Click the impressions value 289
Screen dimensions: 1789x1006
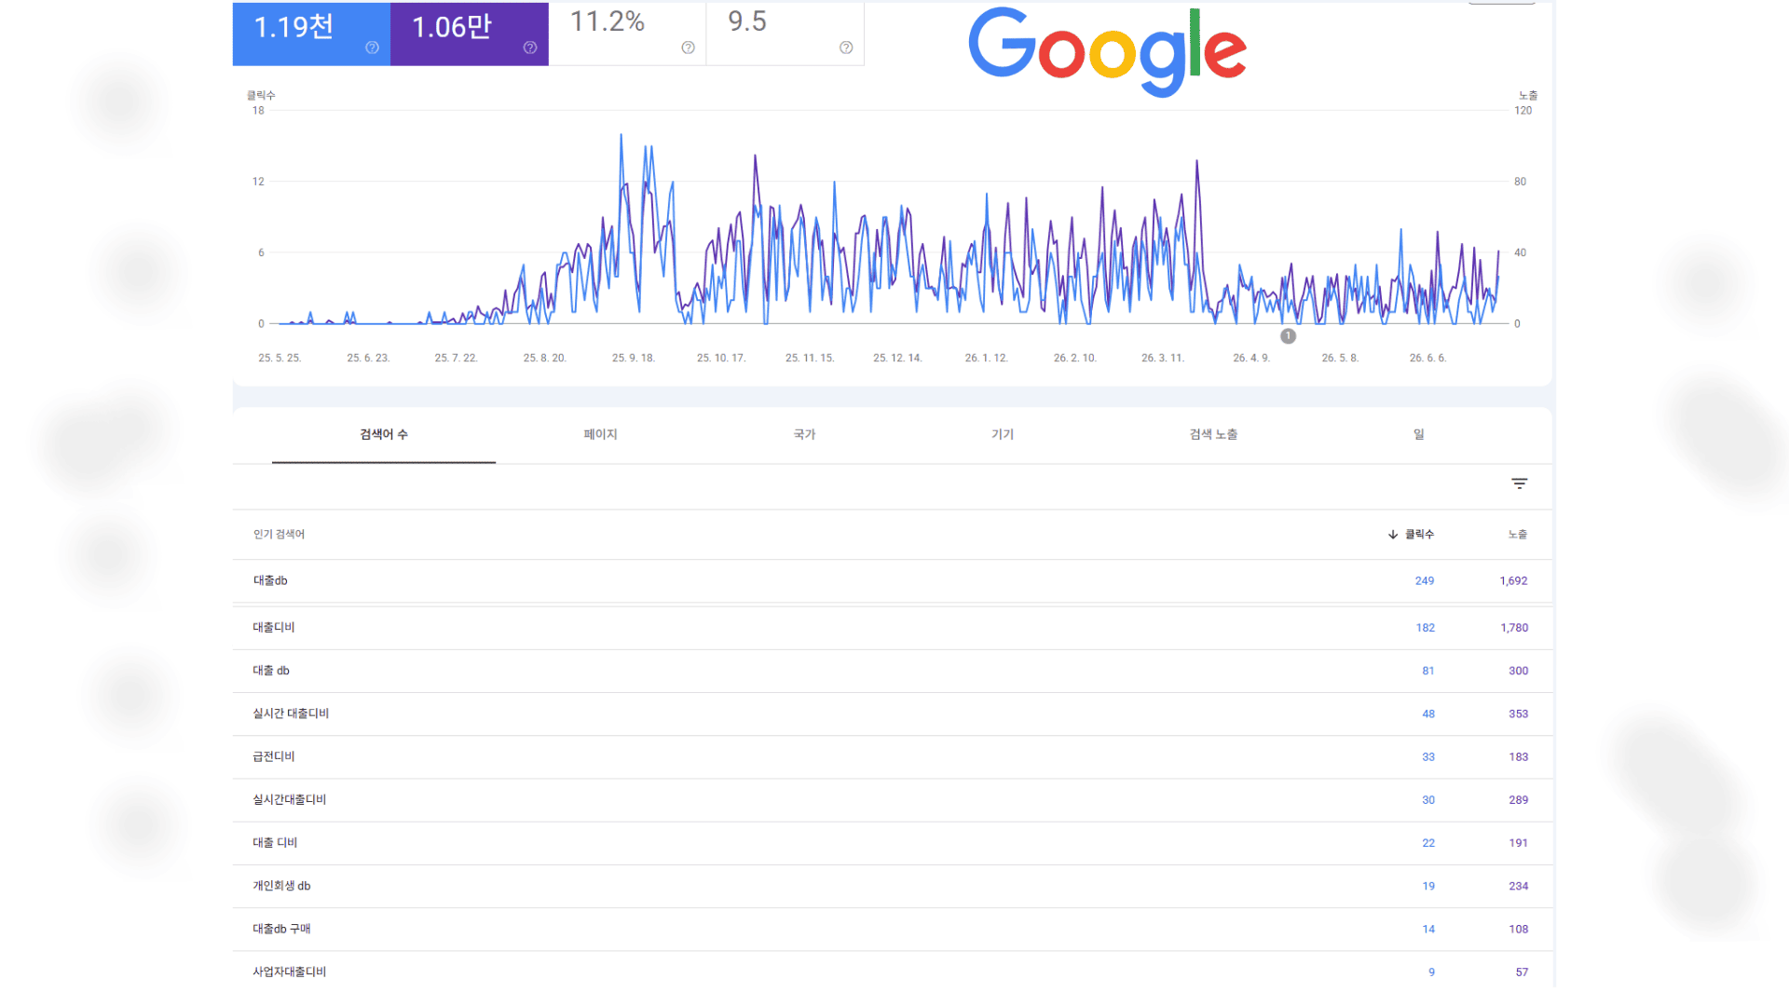pos(1519,800)
